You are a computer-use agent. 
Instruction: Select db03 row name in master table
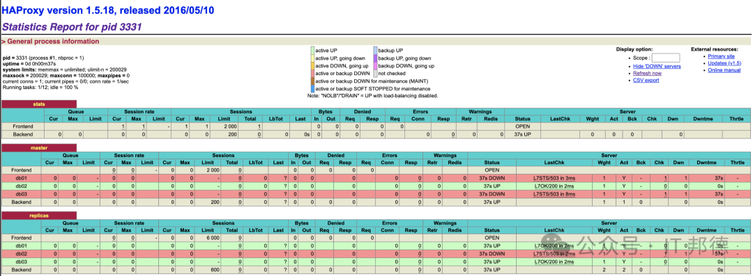(21, 194)
